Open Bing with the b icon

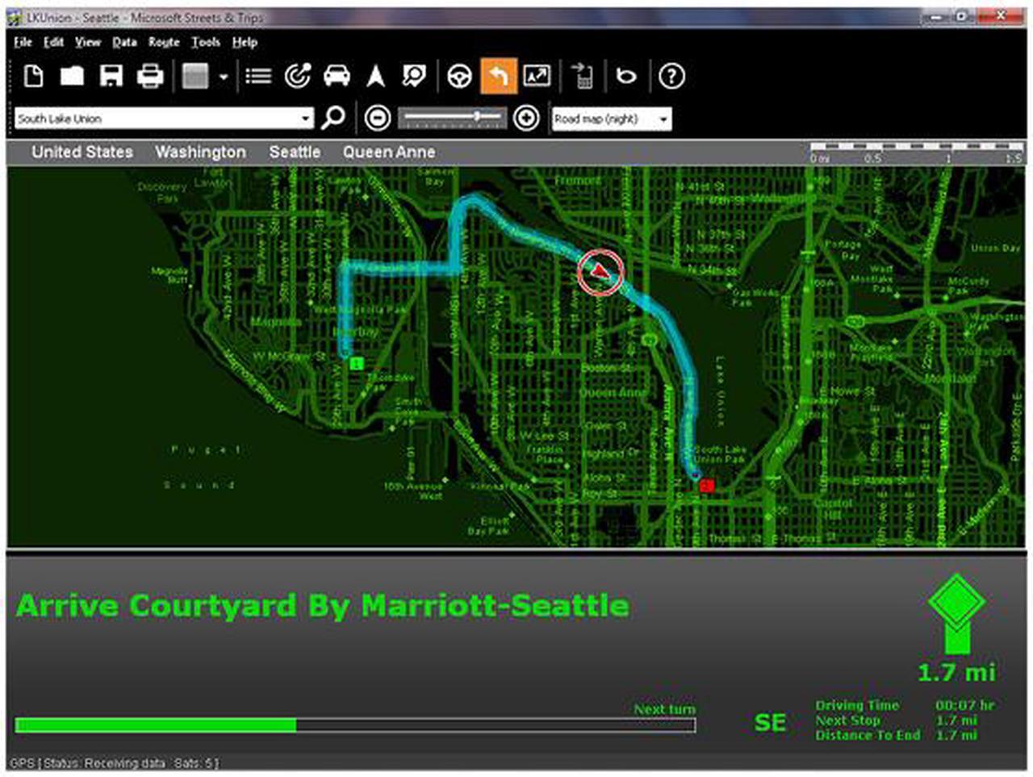[x=626, y=76]
